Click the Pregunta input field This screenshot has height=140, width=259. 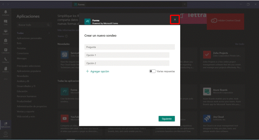click(129, 47)
